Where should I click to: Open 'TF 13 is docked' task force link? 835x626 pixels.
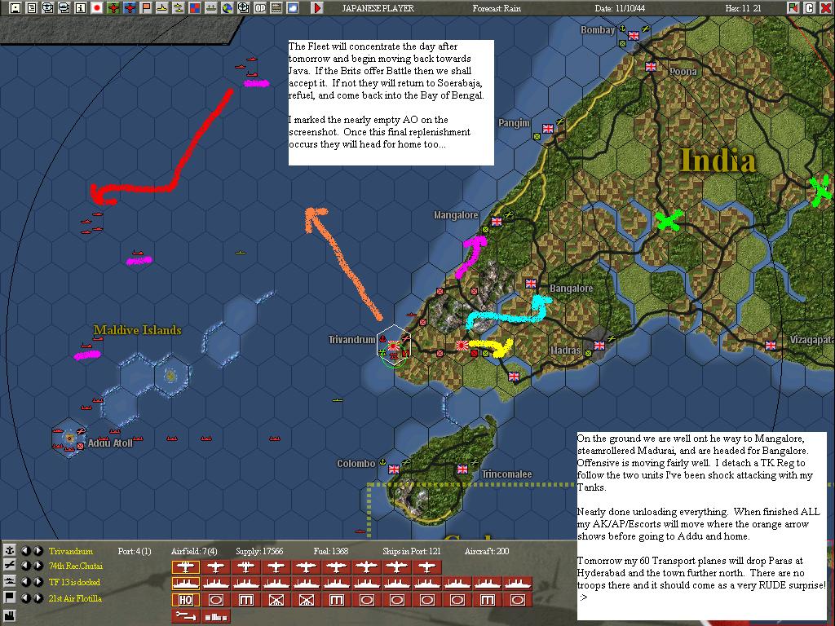coord(74,582)
